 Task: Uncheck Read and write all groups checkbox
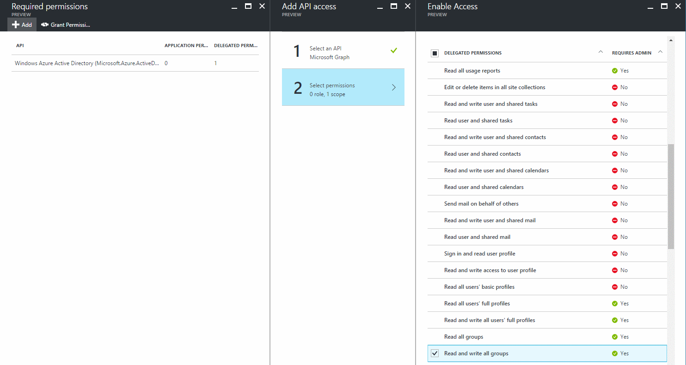click(x=435, y=353)
